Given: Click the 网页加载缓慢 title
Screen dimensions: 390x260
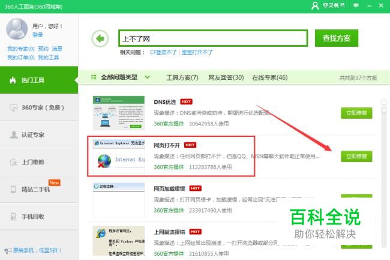Looking at the screenshot, I should [169, 189].
